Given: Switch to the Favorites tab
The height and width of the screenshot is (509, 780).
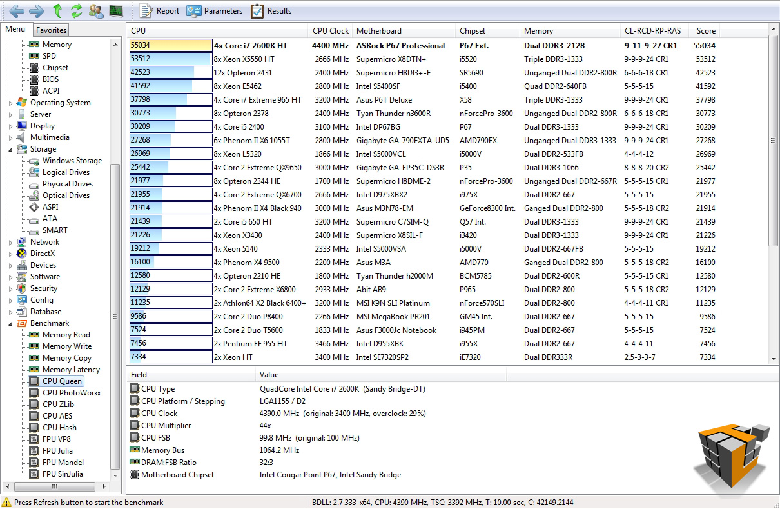Looking at the screenshot, I should click(51, 30).
